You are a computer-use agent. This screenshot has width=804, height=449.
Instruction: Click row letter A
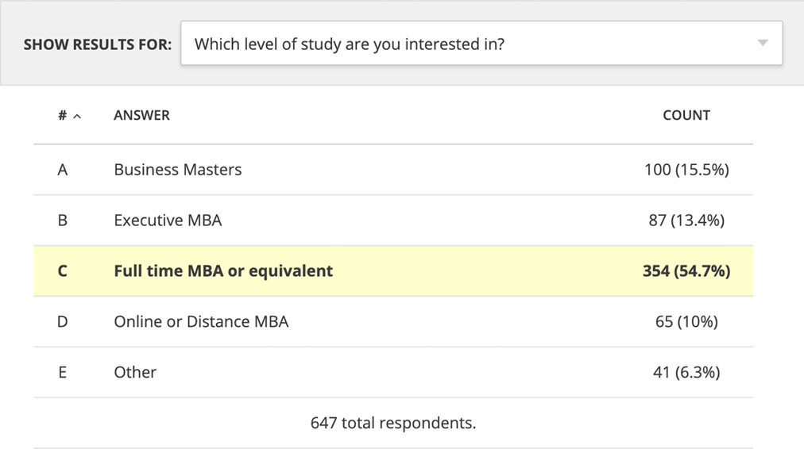click(x=63, y=170)
